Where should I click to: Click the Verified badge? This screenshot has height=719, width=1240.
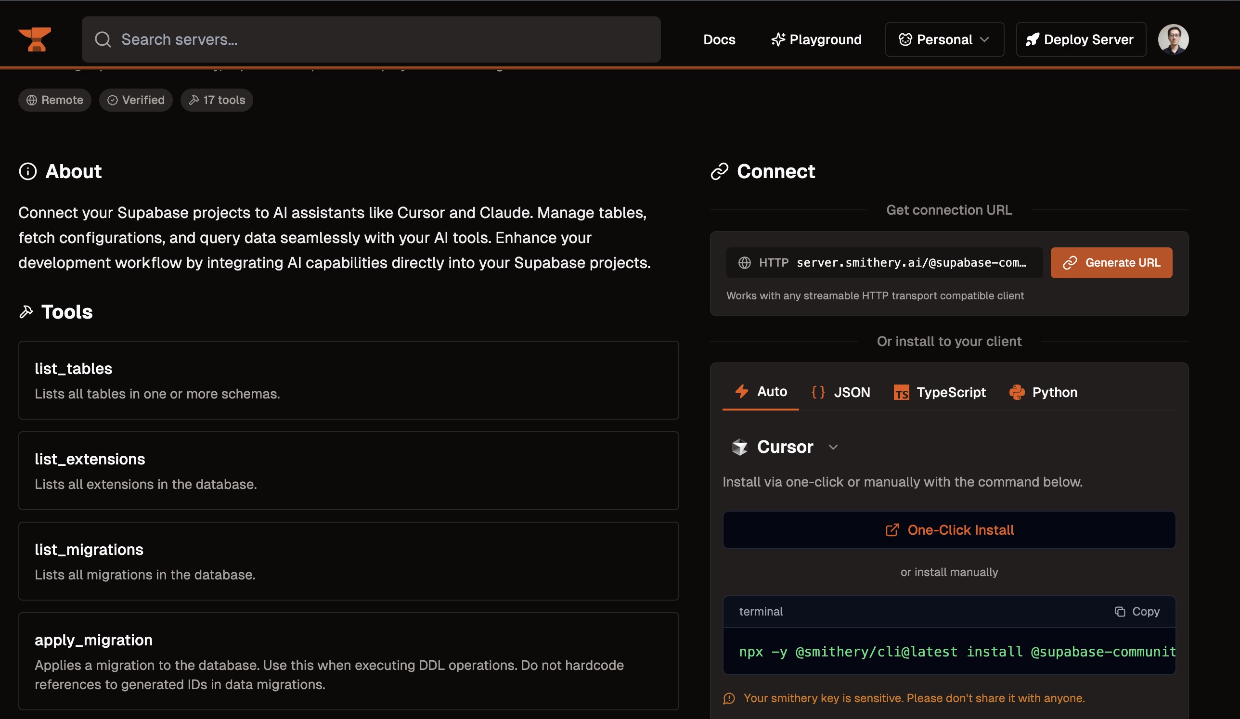136,100
